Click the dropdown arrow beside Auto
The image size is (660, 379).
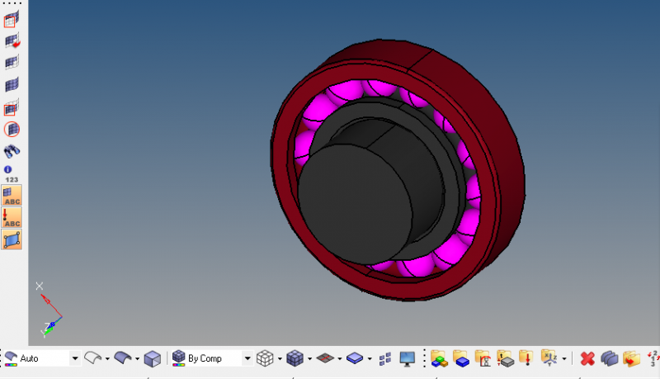tap(75, 358)
